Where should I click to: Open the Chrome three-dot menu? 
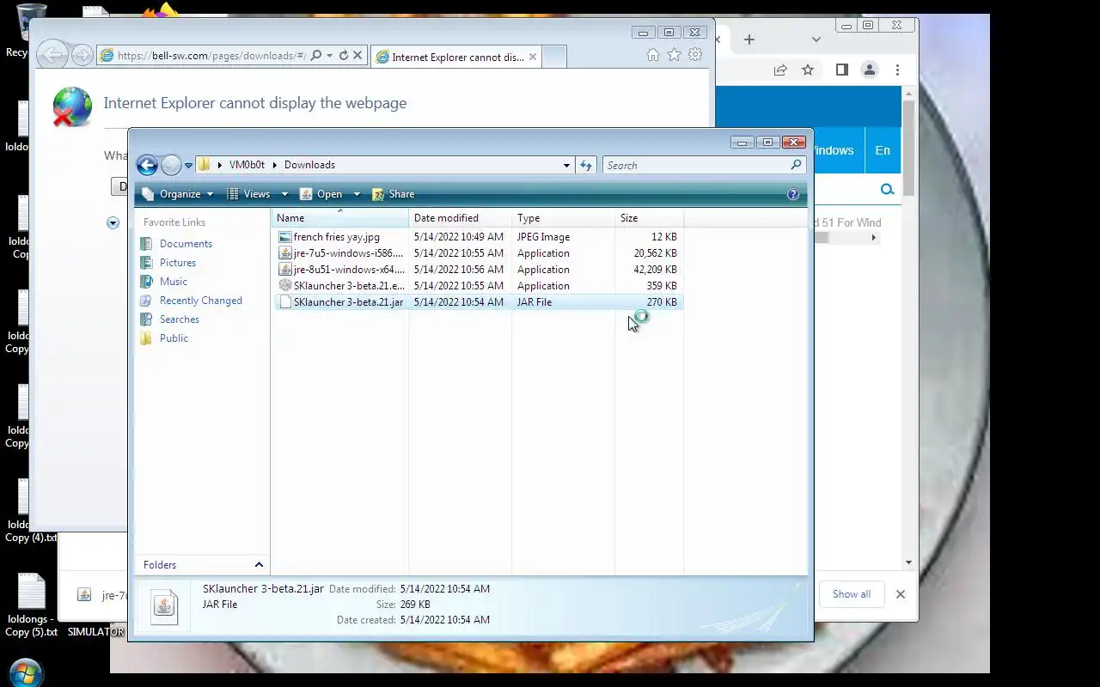(897, 70)
